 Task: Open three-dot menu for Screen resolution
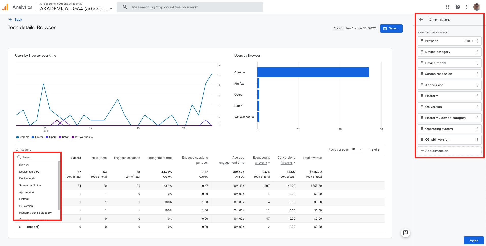tap(477, 74)
